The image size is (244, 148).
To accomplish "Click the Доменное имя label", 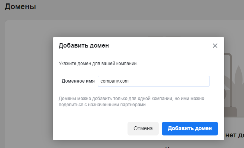I will (78, 81).
